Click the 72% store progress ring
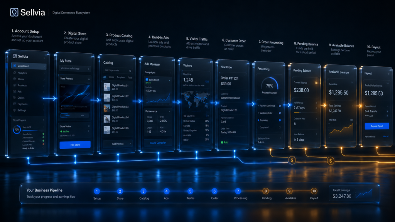This screenshot has width=395, height=222. 17,129
